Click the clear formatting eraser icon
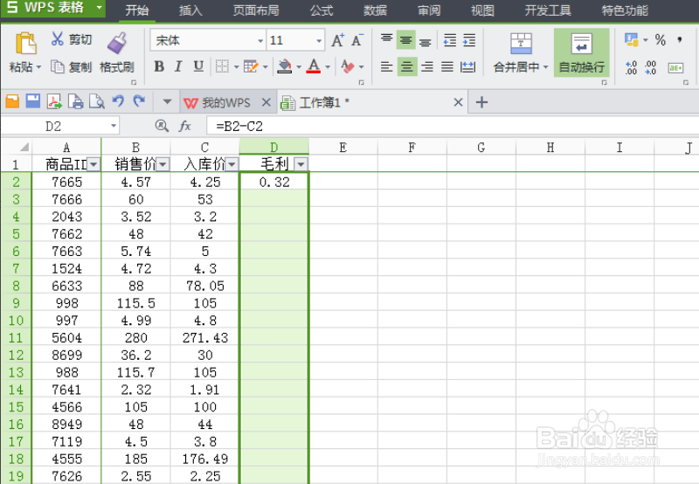 point(347,67)
